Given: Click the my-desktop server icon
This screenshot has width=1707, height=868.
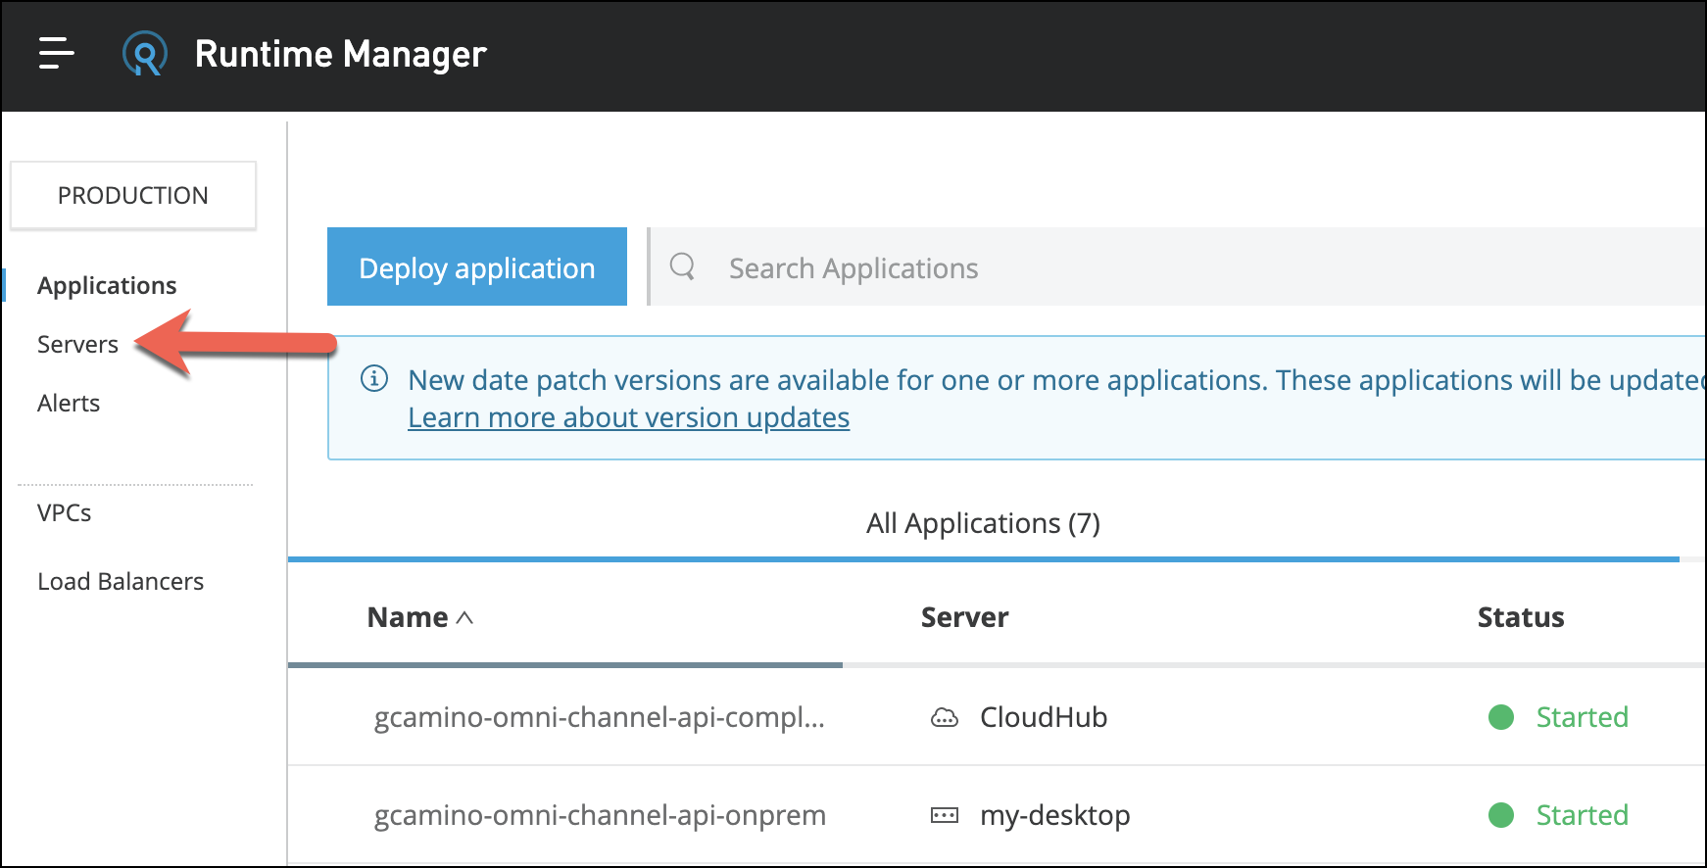Looking at the screenshot, I should [x=944, y=815].
